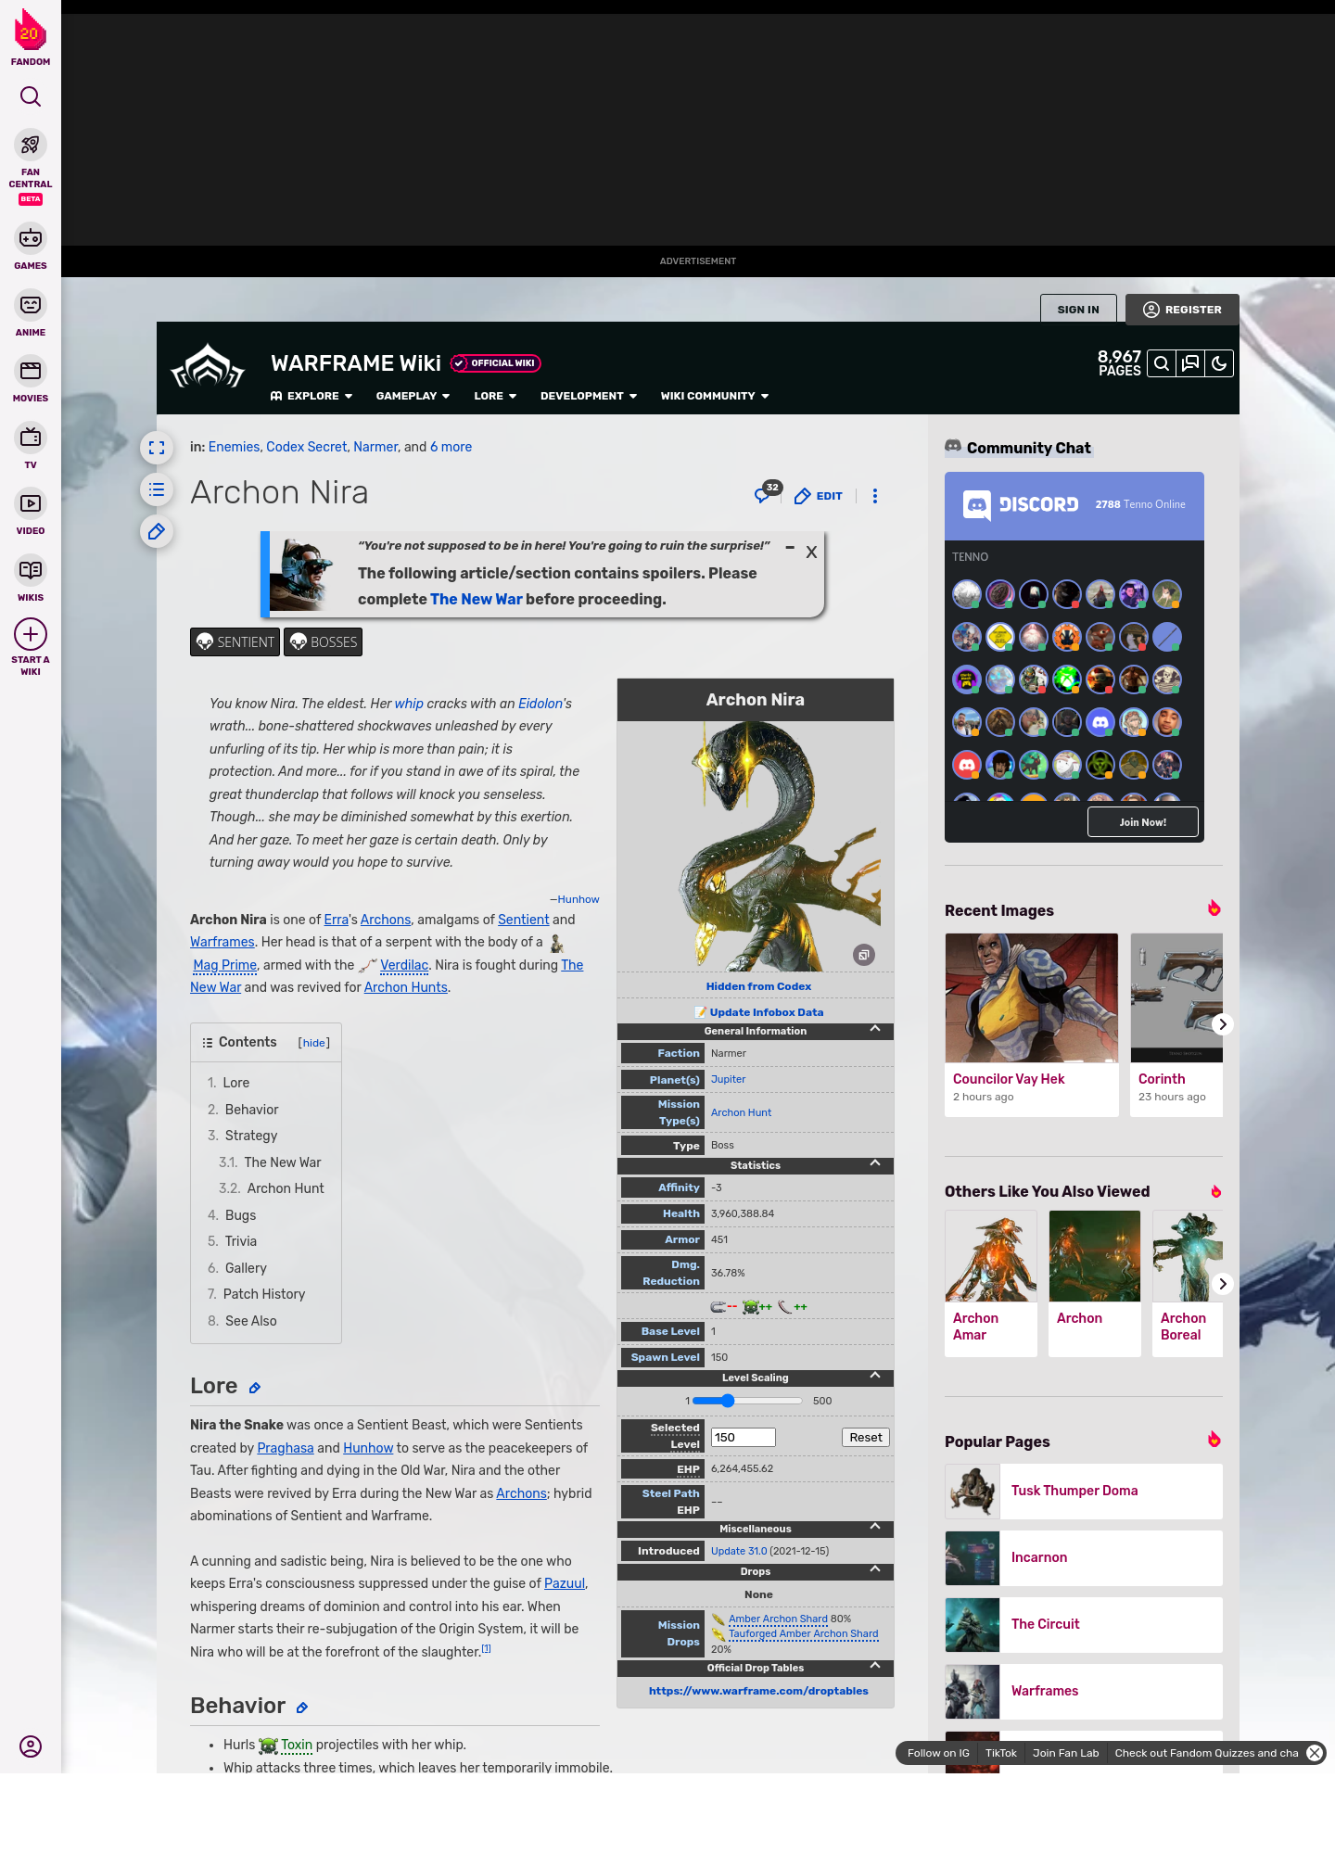Collapse the Statistics infobox section
Screen dimensions: 1335x1854
(x=875, y=1163)
